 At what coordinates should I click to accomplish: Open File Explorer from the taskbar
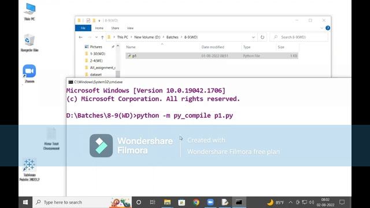(x=167, y=202)
